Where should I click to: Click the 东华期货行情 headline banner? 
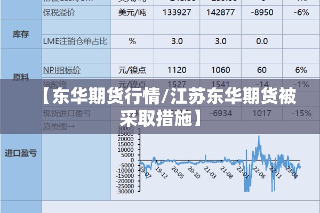(x=160, y=106)
